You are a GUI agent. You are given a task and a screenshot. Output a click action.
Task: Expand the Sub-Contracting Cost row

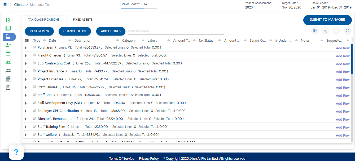pos(26,64)
